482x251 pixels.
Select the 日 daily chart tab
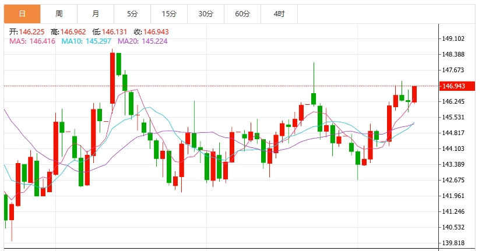(22, 14)
